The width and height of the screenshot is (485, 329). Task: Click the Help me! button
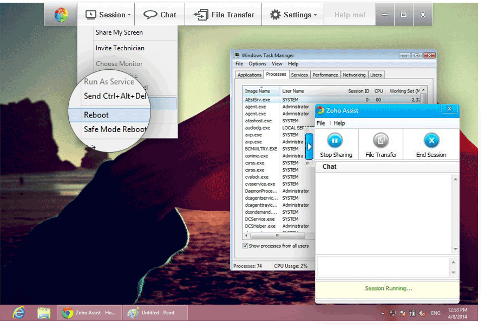(x=349, y=15)
